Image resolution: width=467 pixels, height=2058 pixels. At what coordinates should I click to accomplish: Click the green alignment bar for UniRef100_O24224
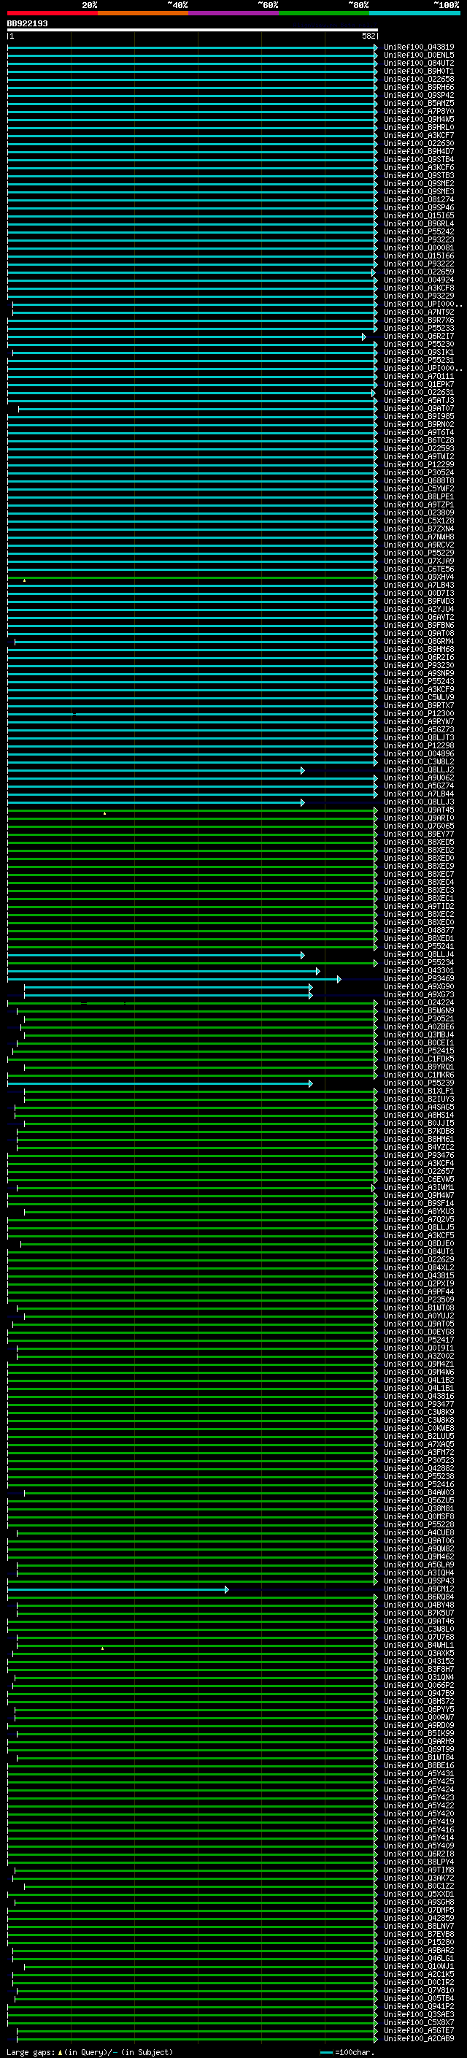[x=193, y=1003]
